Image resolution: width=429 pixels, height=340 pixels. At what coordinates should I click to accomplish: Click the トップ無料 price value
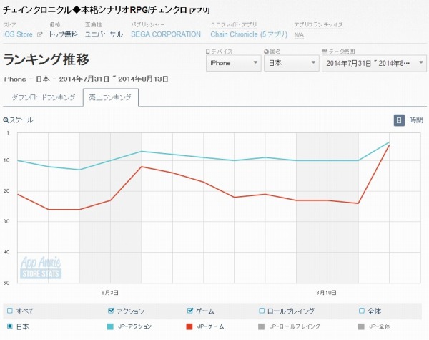tap(64, 34)
